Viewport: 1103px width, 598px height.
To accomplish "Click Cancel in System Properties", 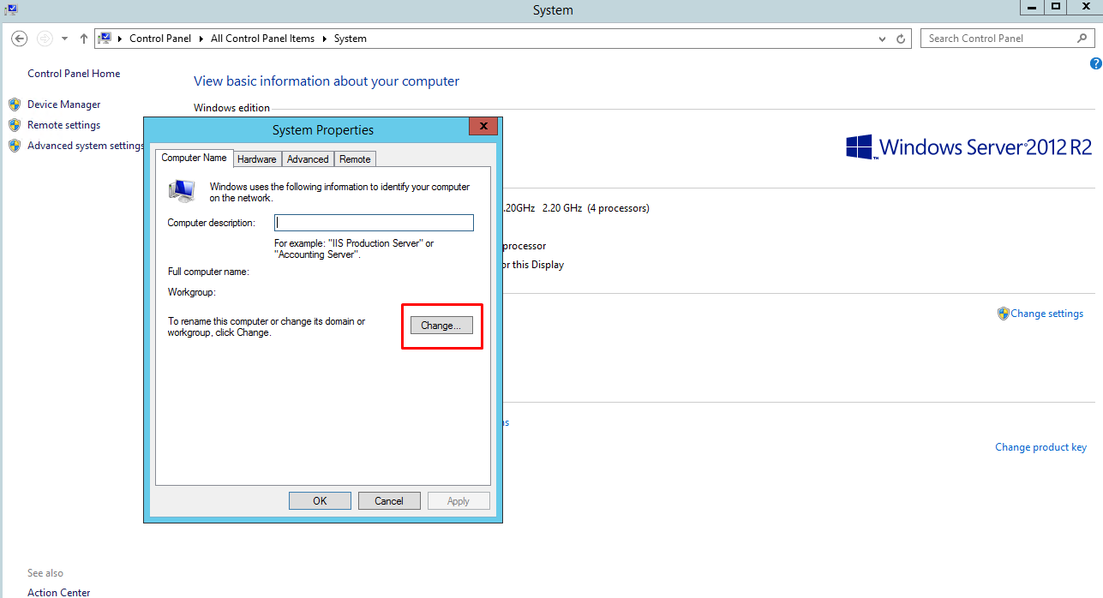I will pyautogui.click(x=389, y=501).
